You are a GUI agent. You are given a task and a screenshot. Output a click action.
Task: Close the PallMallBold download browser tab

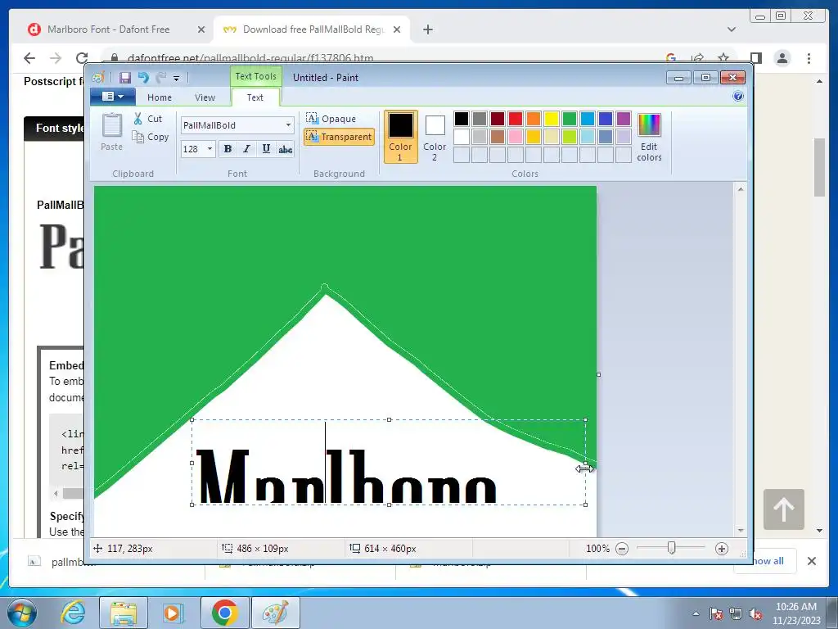pos(397,30)
